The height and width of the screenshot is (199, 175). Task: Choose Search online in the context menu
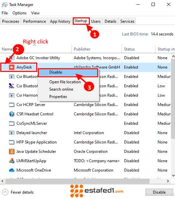61,89
